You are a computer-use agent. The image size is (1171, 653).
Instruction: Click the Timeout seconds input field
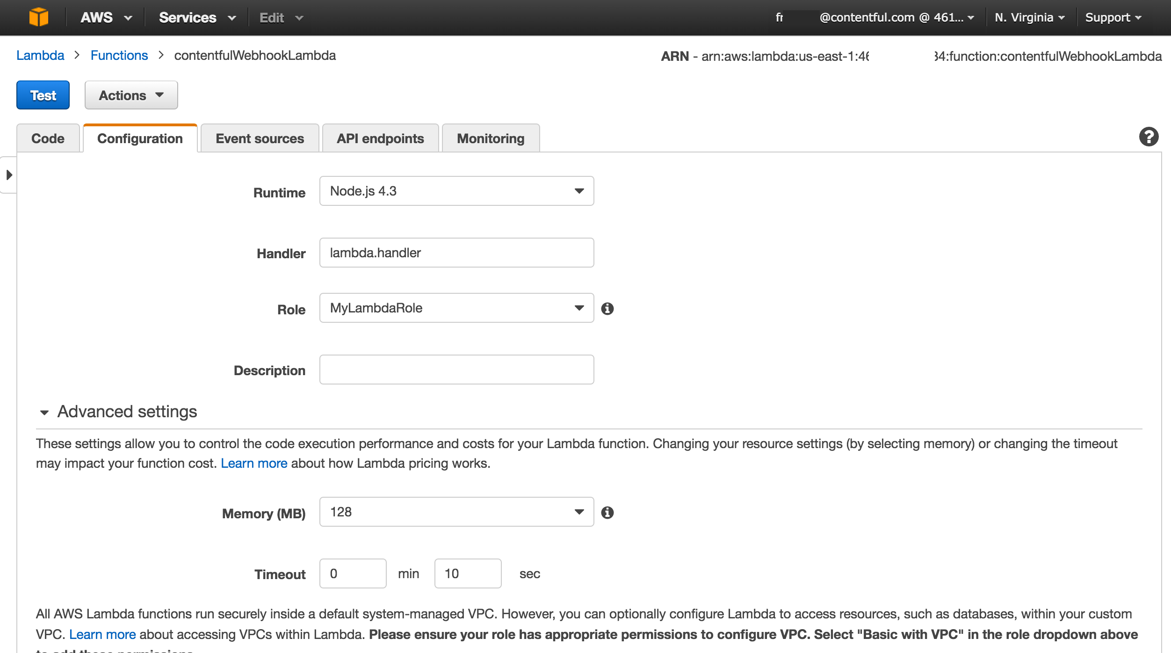point(468,573)
